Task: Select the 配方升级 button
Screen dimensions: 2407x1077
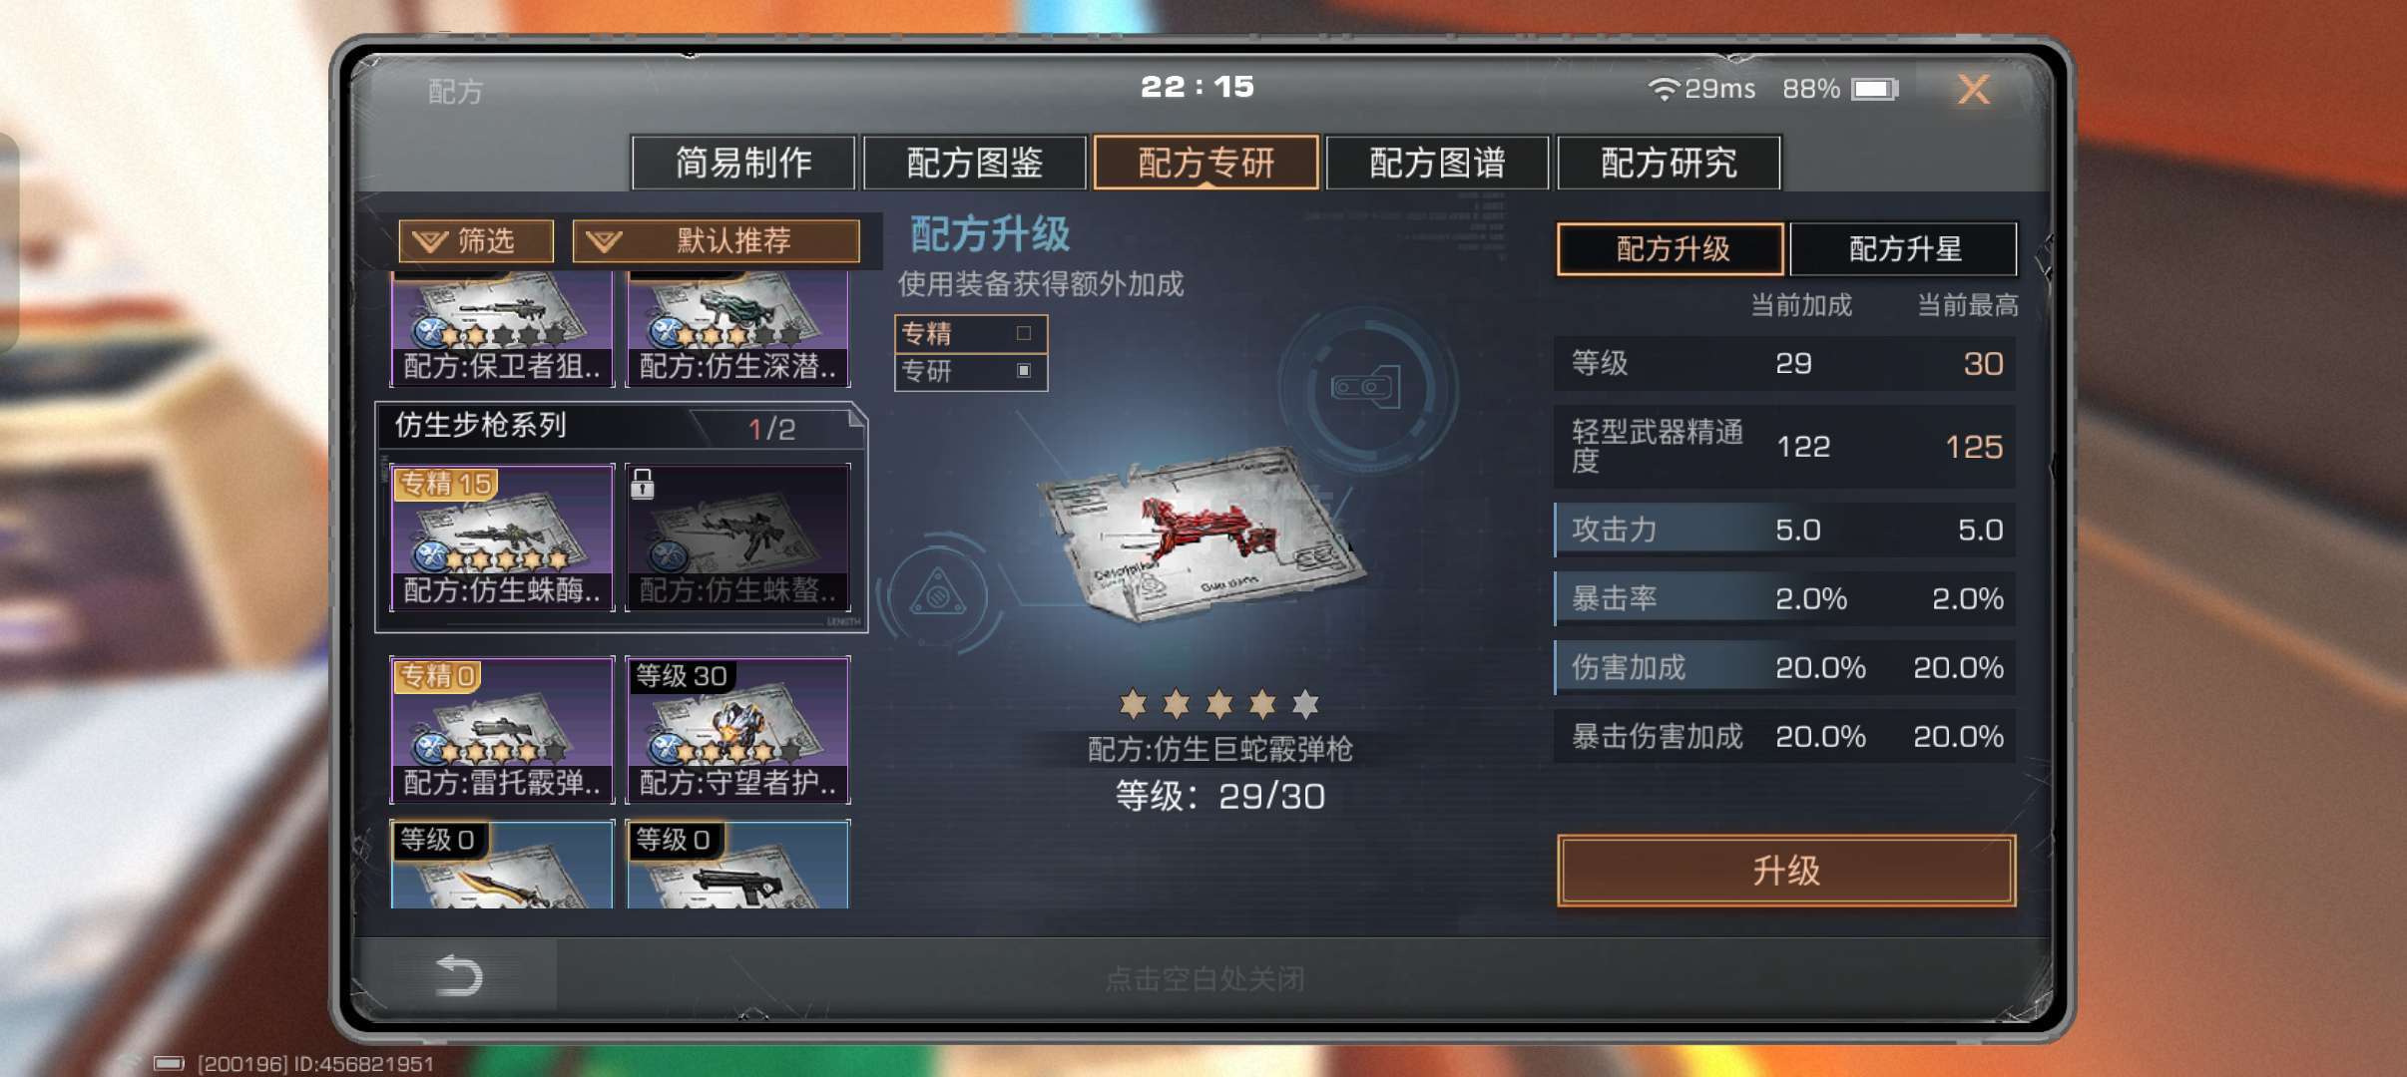Action: pos(1672,249)
